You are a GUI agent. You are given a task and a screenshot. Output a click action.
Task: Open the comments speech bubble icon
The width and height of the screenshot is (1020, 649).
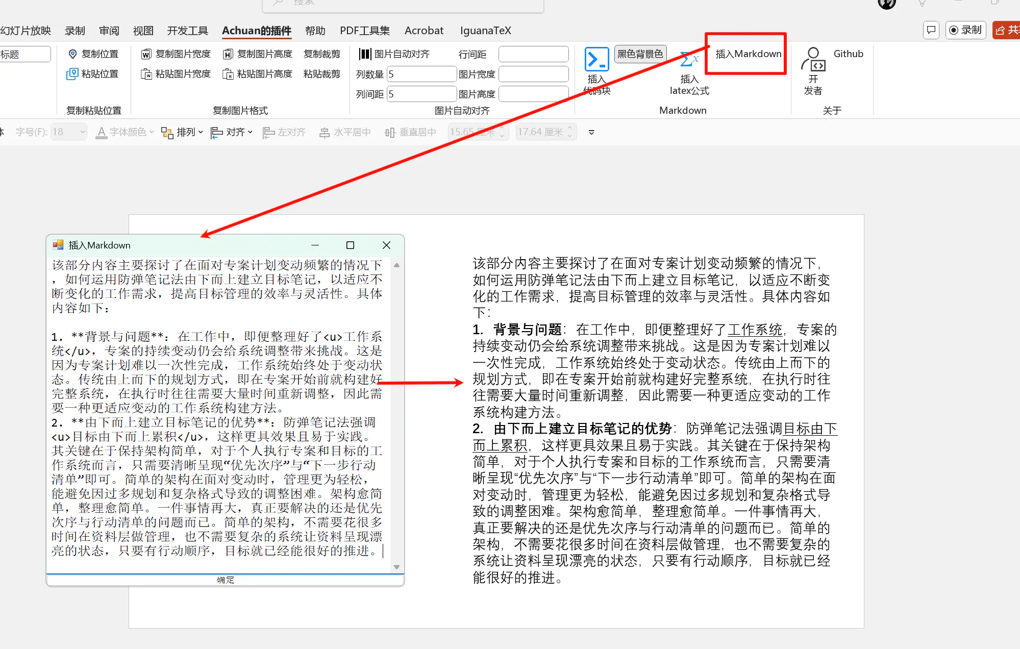point(931,30)
